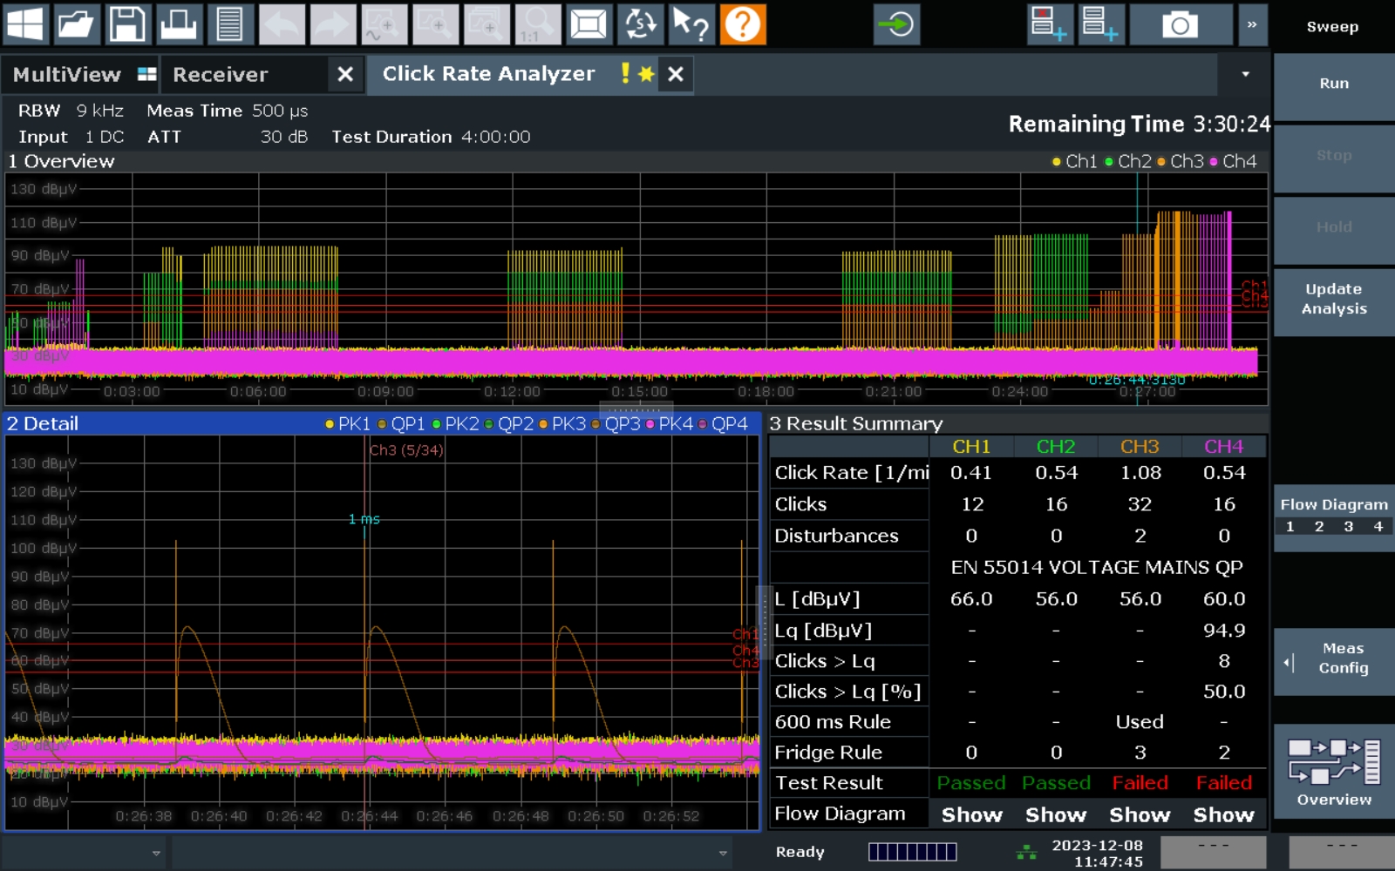
Task: Open the Windows start menu icon
Action: 24,24
